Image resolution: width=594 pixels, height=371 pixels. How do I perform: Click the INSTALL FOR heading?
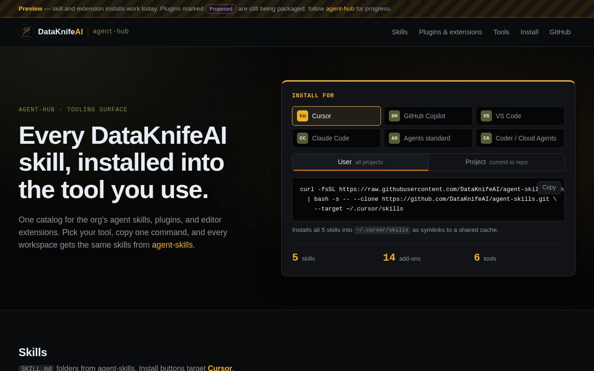point(313,96)
